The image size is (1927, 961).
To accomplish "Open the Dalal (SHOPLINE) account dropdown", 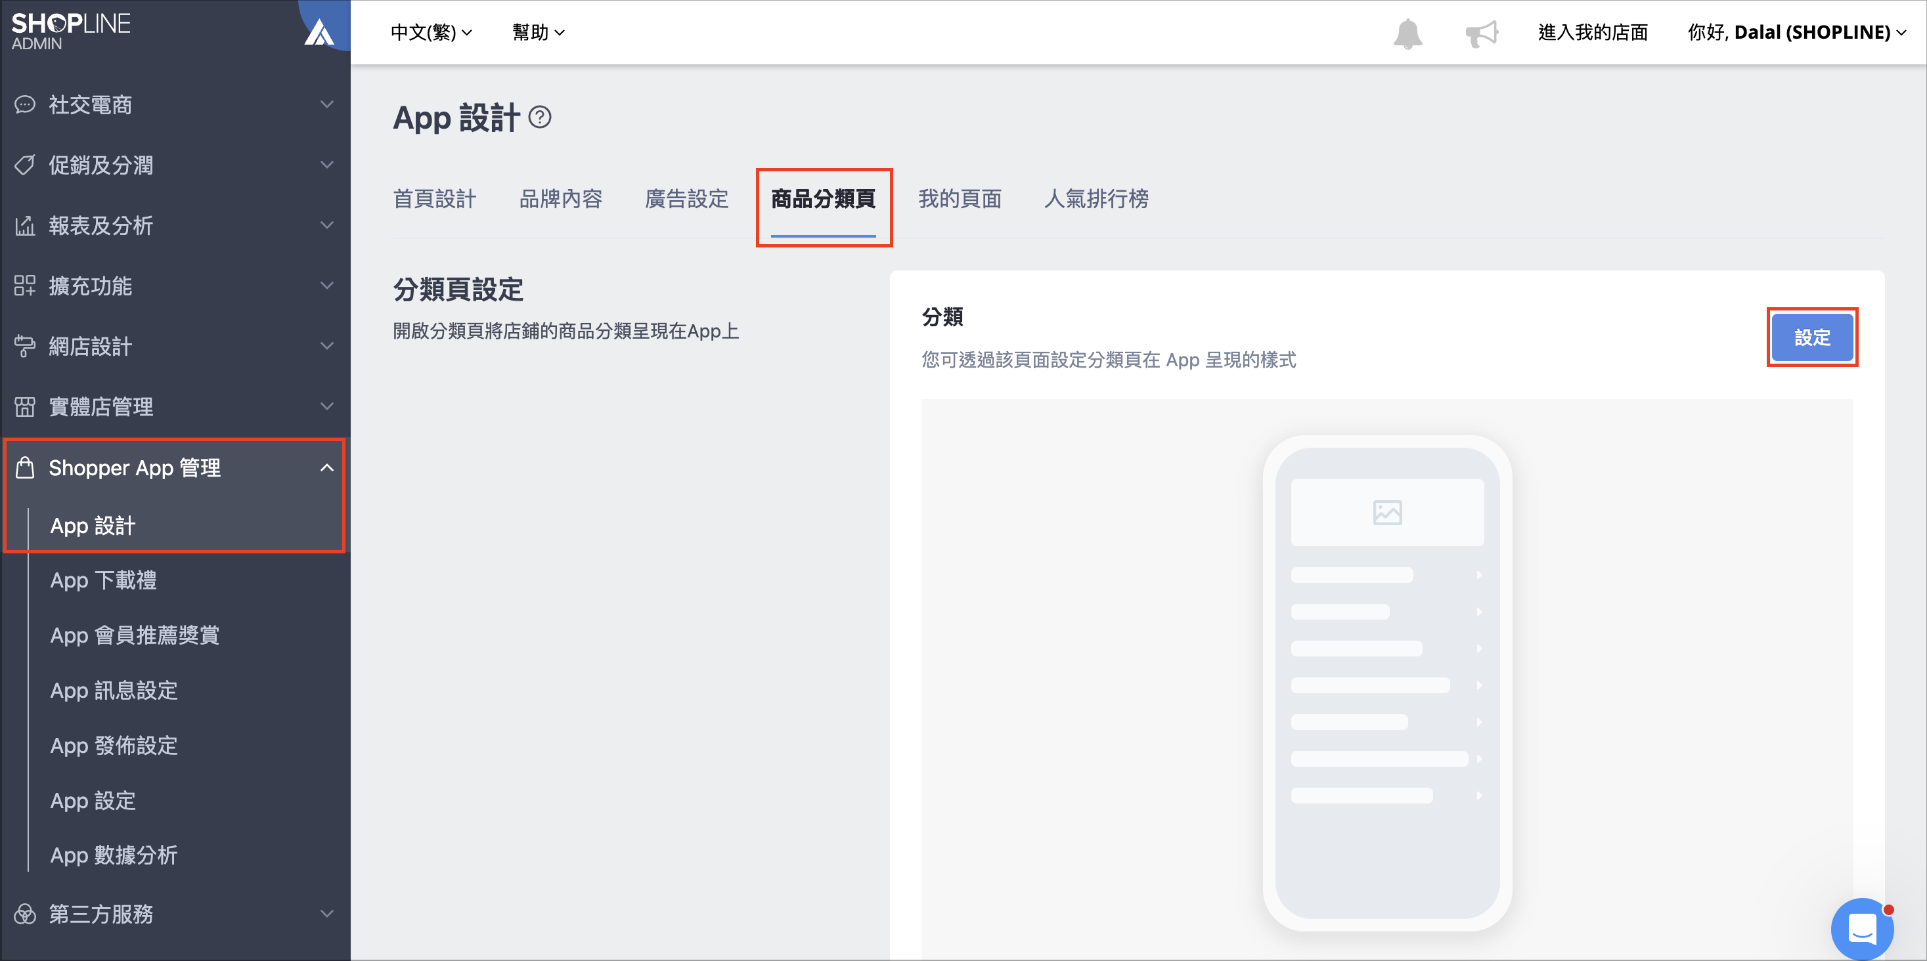I will 1797,32.
